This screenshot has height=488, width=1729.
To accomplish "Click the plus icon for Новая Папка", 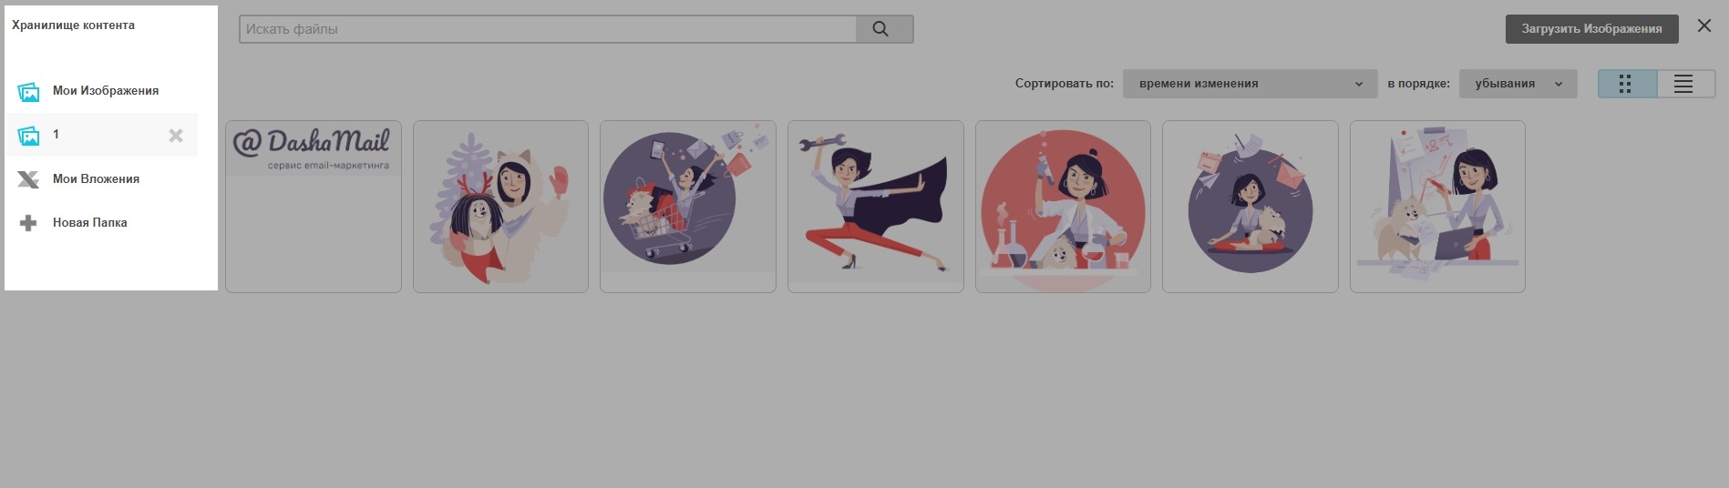I will (x=29, y=223).
